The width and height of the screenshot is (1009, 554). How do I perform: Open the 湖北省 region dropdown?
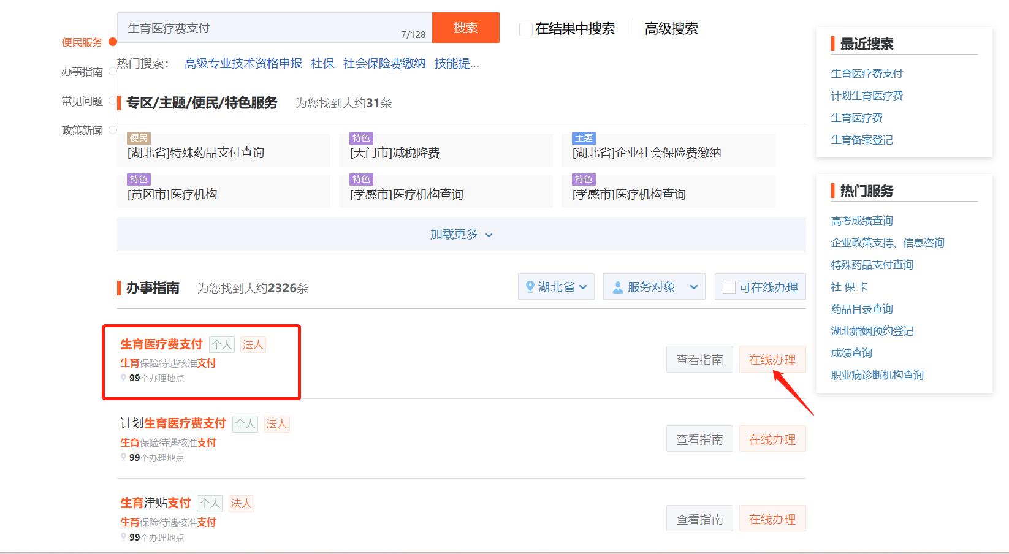pyautogui.click(x=556, y=286)
